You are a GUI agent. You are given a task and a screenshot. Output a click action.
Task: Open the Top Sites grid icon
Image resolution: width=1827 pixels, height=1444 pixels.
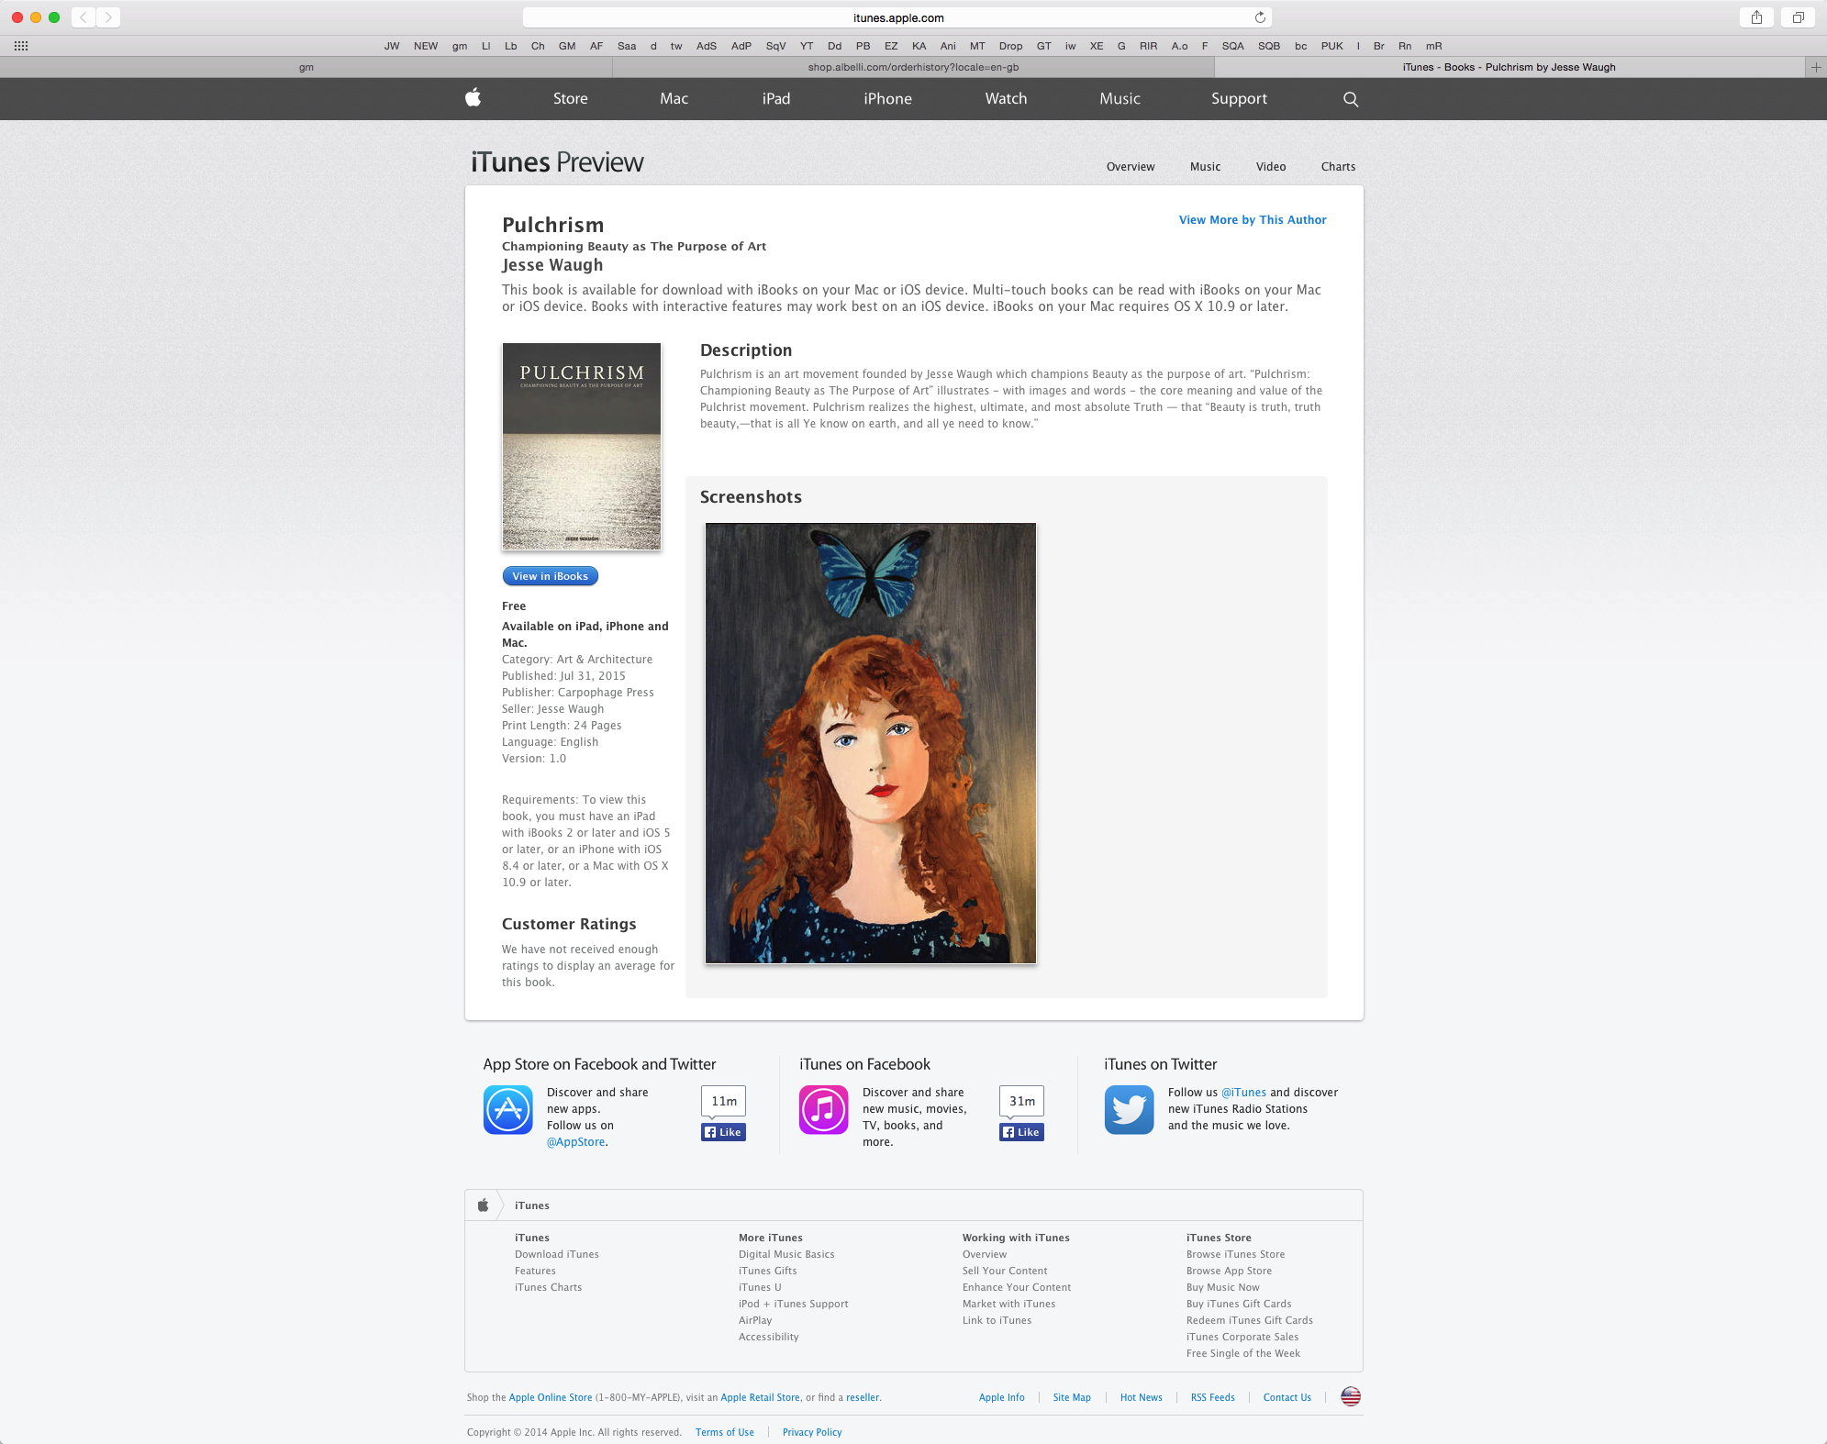[21, 46]
